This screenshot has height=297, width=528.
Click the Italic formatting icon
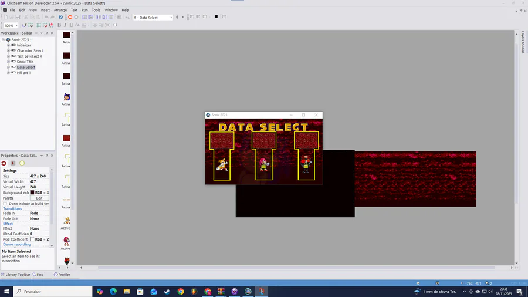point(65,25)
